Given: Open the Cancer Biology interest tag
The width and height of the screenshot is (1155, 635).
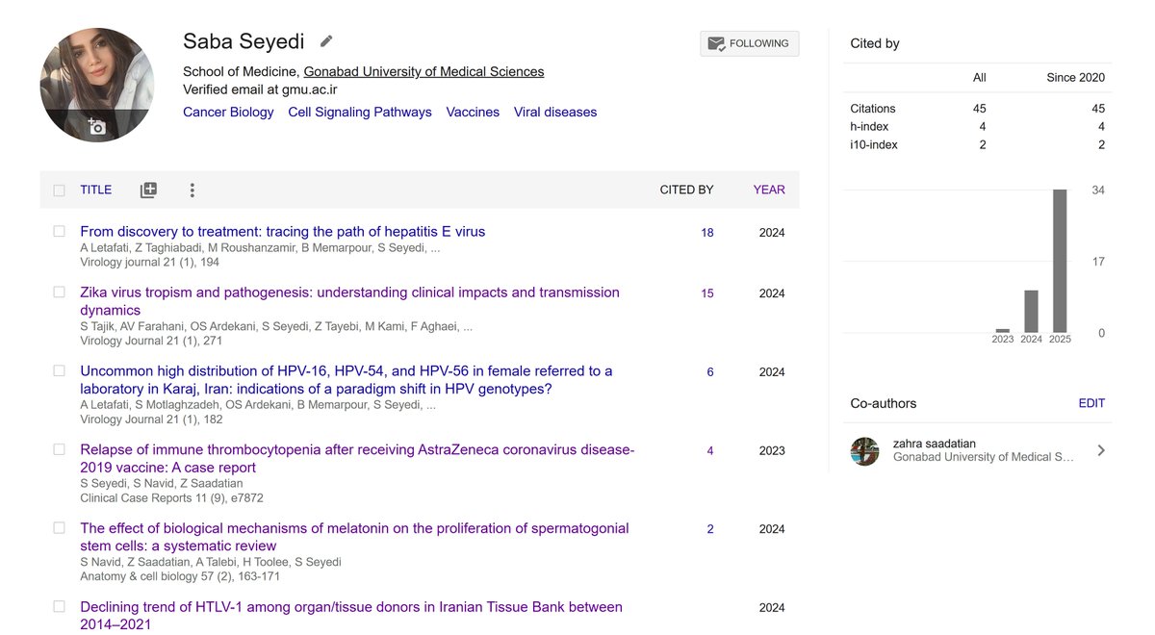Looking at the screenshot, I should 228,113.
